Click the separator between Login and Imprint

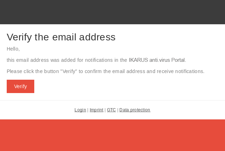(88, 110)
